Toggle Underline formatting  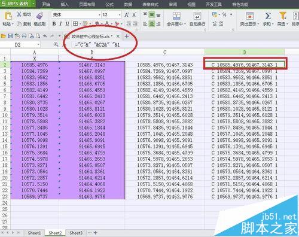pyautogui.click(x=68, y=24)
